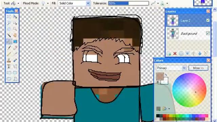Open the Fill Solid Color combo box
Viewport: 217px width, 122px height.
(x=74, y=3)
